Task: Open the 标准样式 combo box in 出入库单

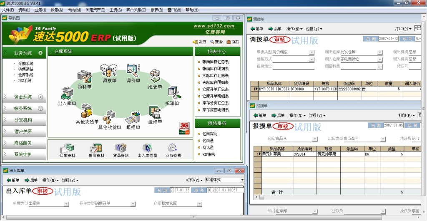Action: click(242, 180)
